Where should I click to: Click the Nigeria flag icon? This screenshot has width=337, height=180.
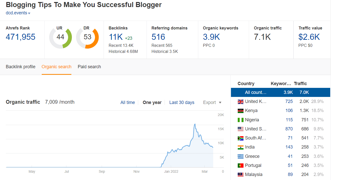tap(240, 120)
